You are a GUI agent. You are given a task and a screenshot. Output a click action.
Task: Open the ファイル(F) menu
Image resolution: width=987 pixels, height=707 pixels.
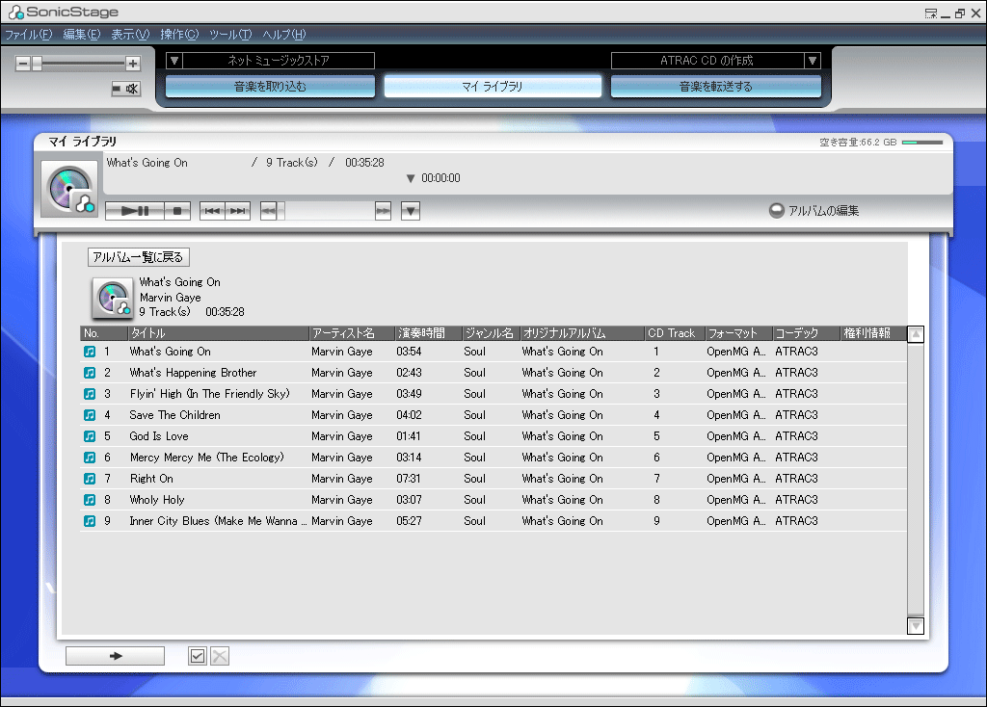(x=29, y=35)
